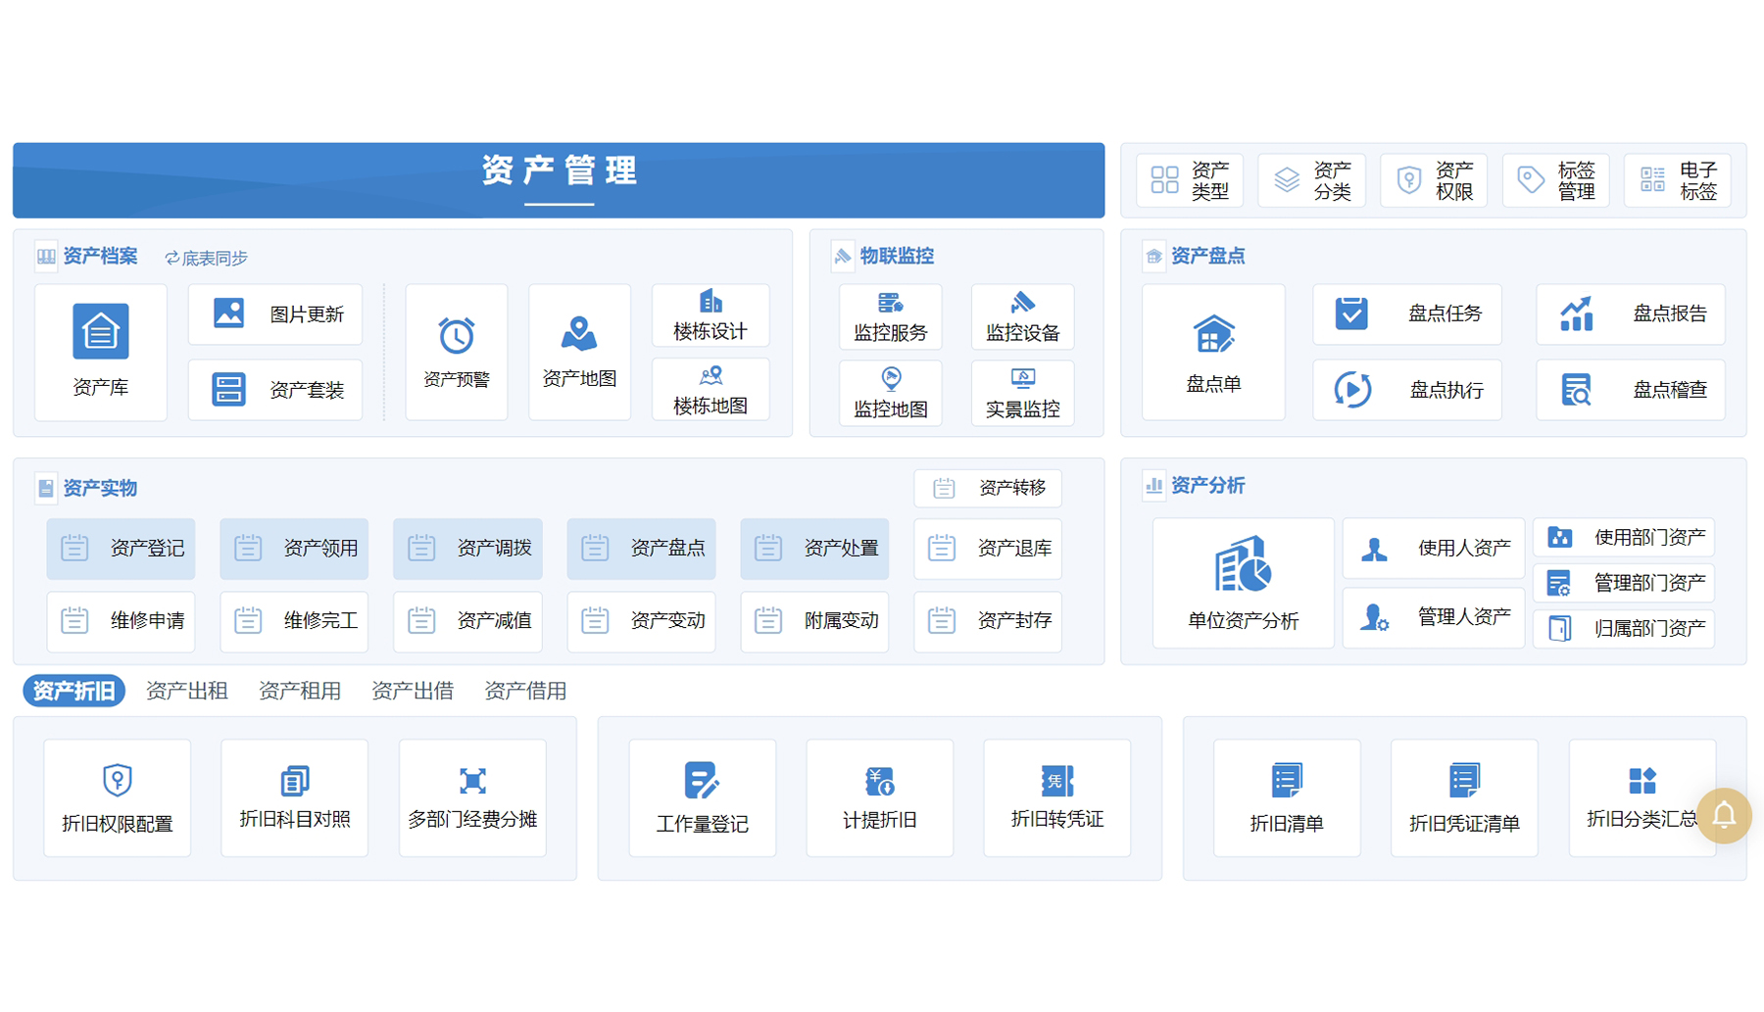1764x1012 pixels.
Task: Open the 资产转移 asset transfer button
Action: 988,488
